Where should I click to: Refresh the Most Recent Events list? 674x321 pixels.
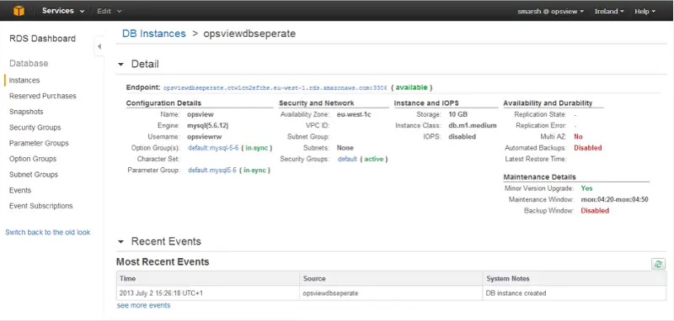[x=658, y=264]
